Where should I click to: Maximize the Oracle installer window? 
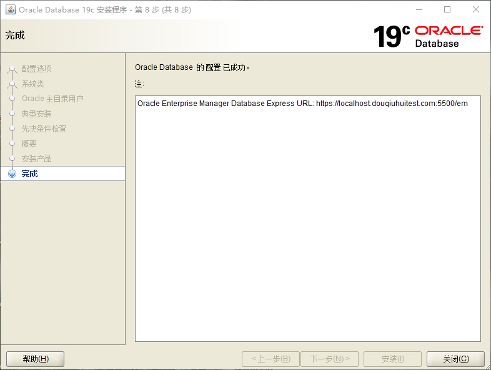[x=447, y=10]
